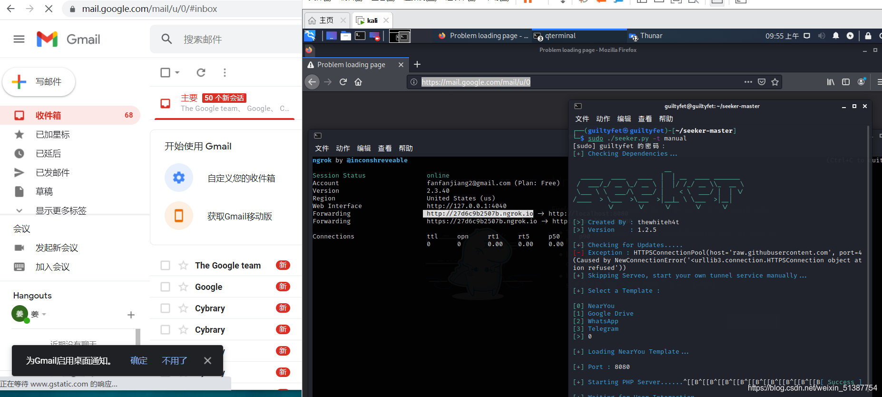Open 编辑 menu in ngrok terminal
The height and width of the screenshot is (397, 882).
(364, 148)
